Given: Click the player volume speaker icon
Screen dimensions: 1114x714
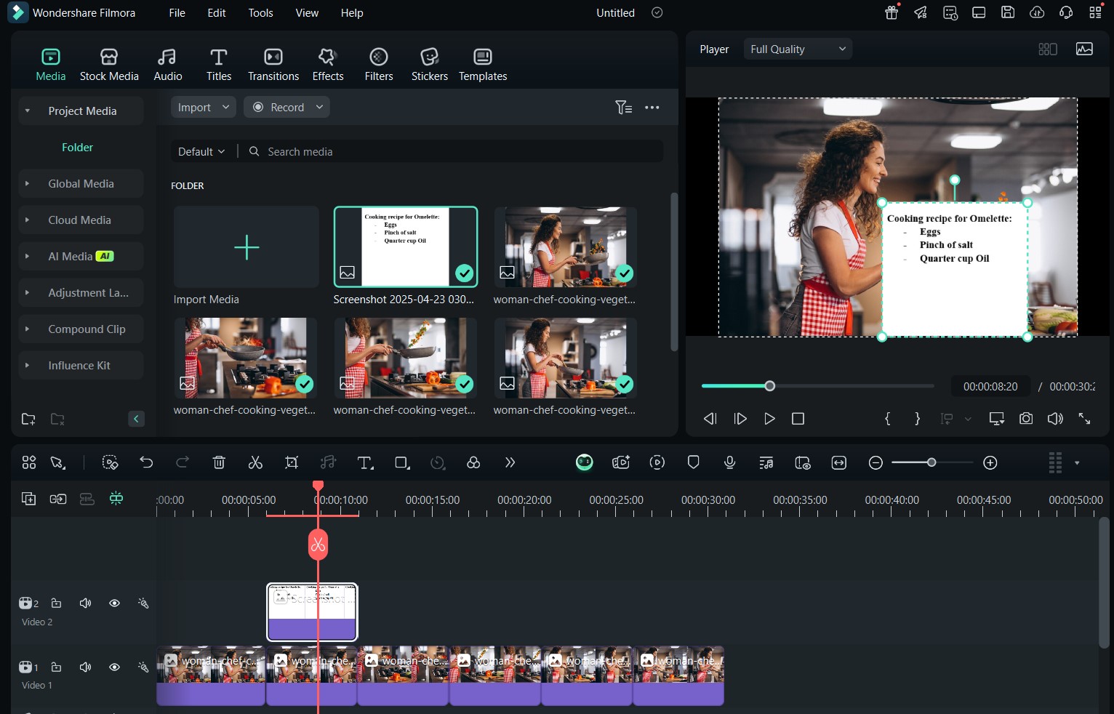Looking at the screenshot, I should pos(1055,419).
